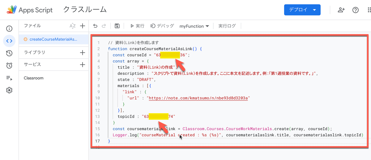The height and width of the screenshot is (160, 371).
Task: Click the comment on line 1
Action: click(133, 42)
